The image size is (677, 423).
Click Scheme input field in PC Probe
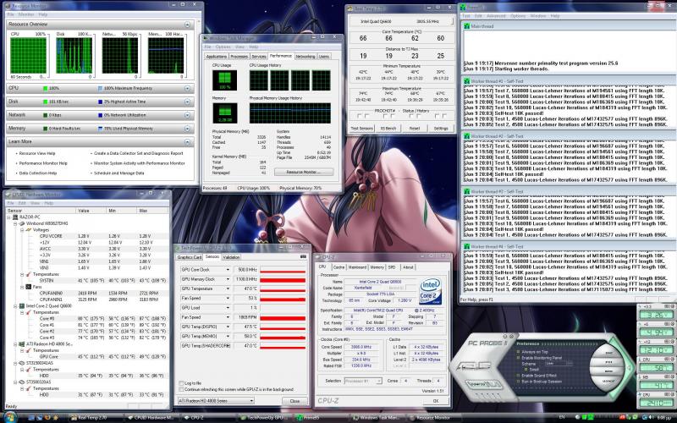(559, 364)
